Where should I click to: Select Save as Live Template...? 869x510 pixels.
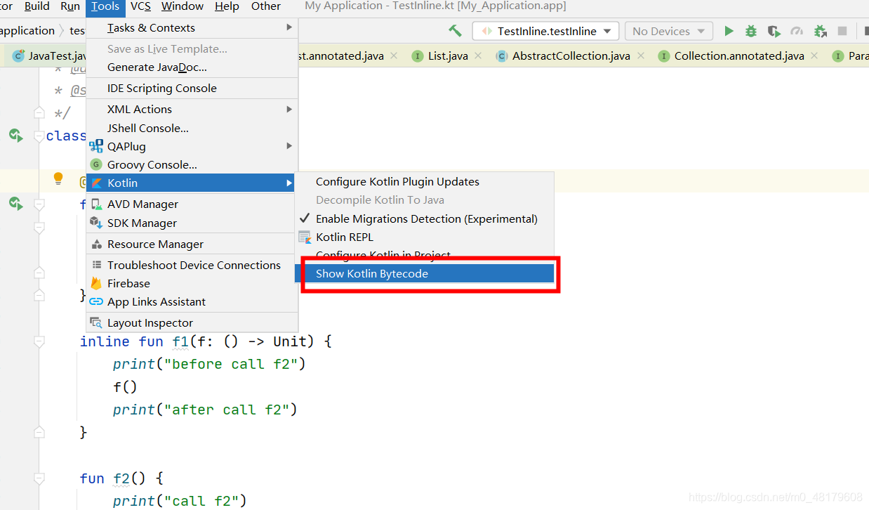point(192,48)
